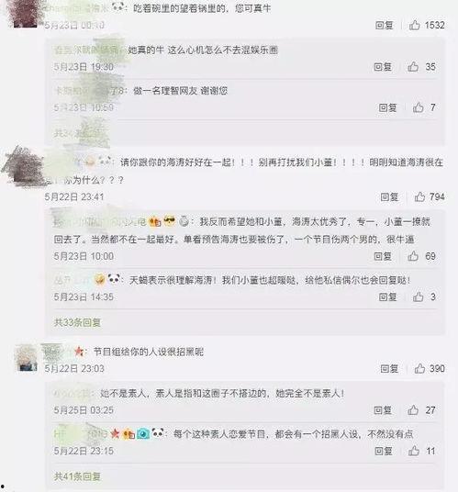Expand the 共33条回复 reply thread
This screenshot has height=492, width=458.
tap(77, 322)
